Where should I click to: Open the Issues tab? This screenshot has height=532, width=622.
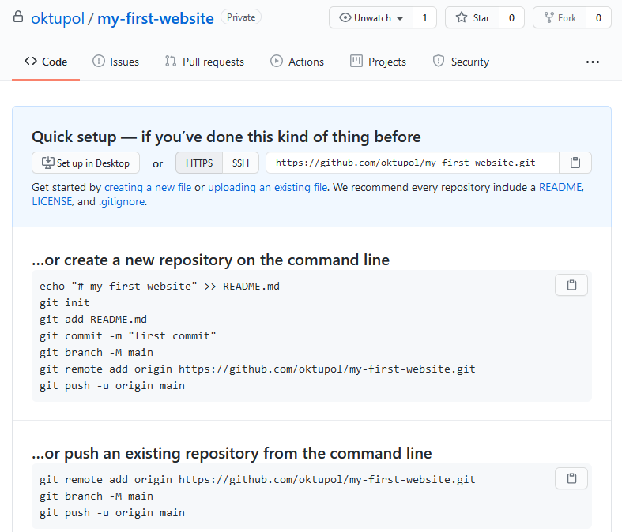(x=115, y=62)
